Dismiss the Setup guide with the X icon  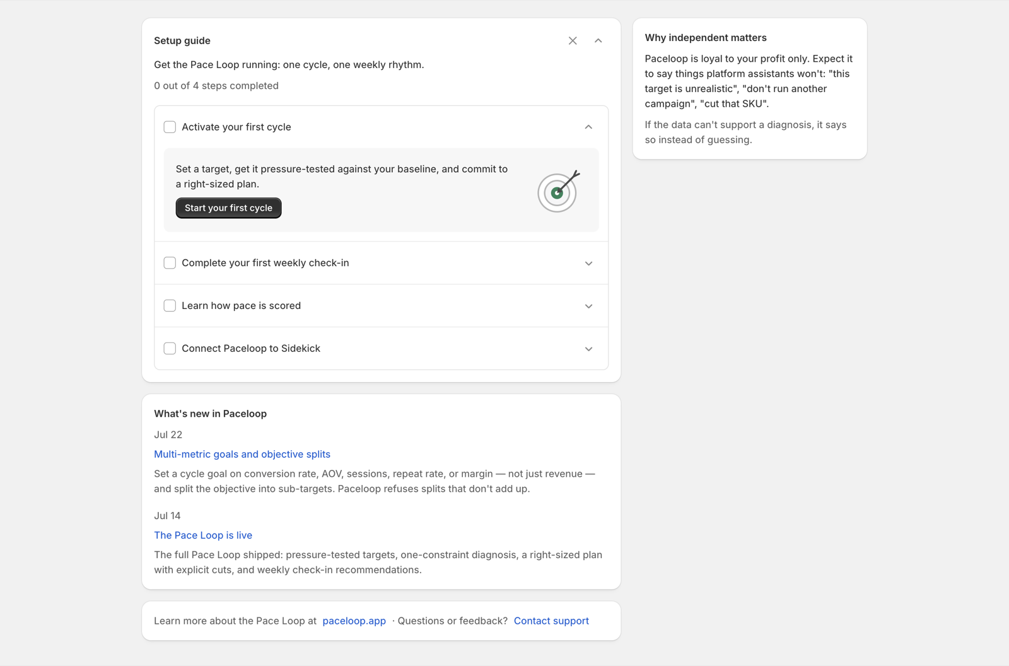point(573,40)
